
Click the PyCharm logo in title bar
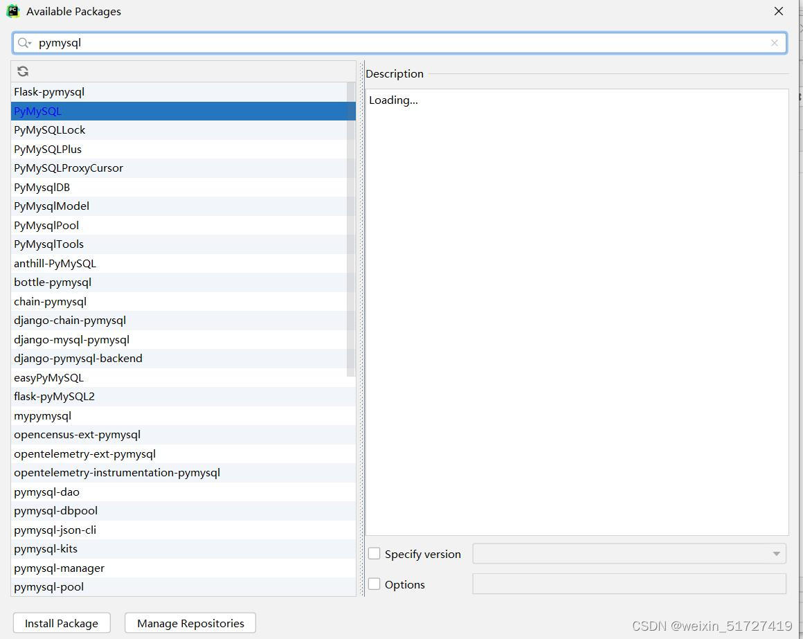point(12,11)
